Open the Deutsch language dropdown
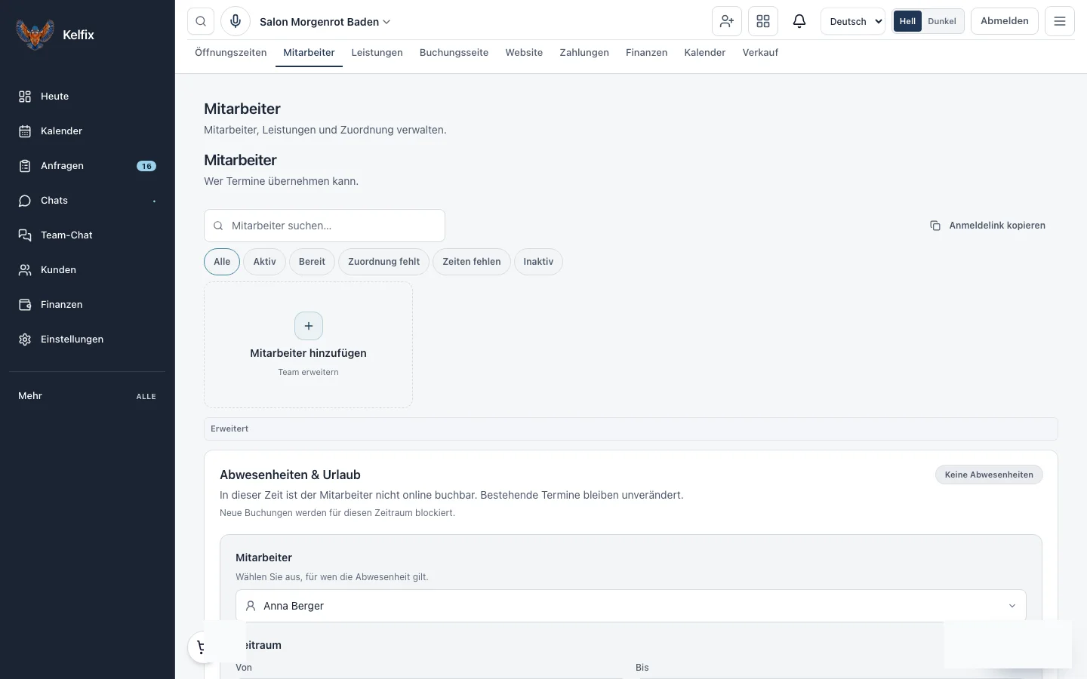Screen dimensions: 1087x679 [853, 21]
